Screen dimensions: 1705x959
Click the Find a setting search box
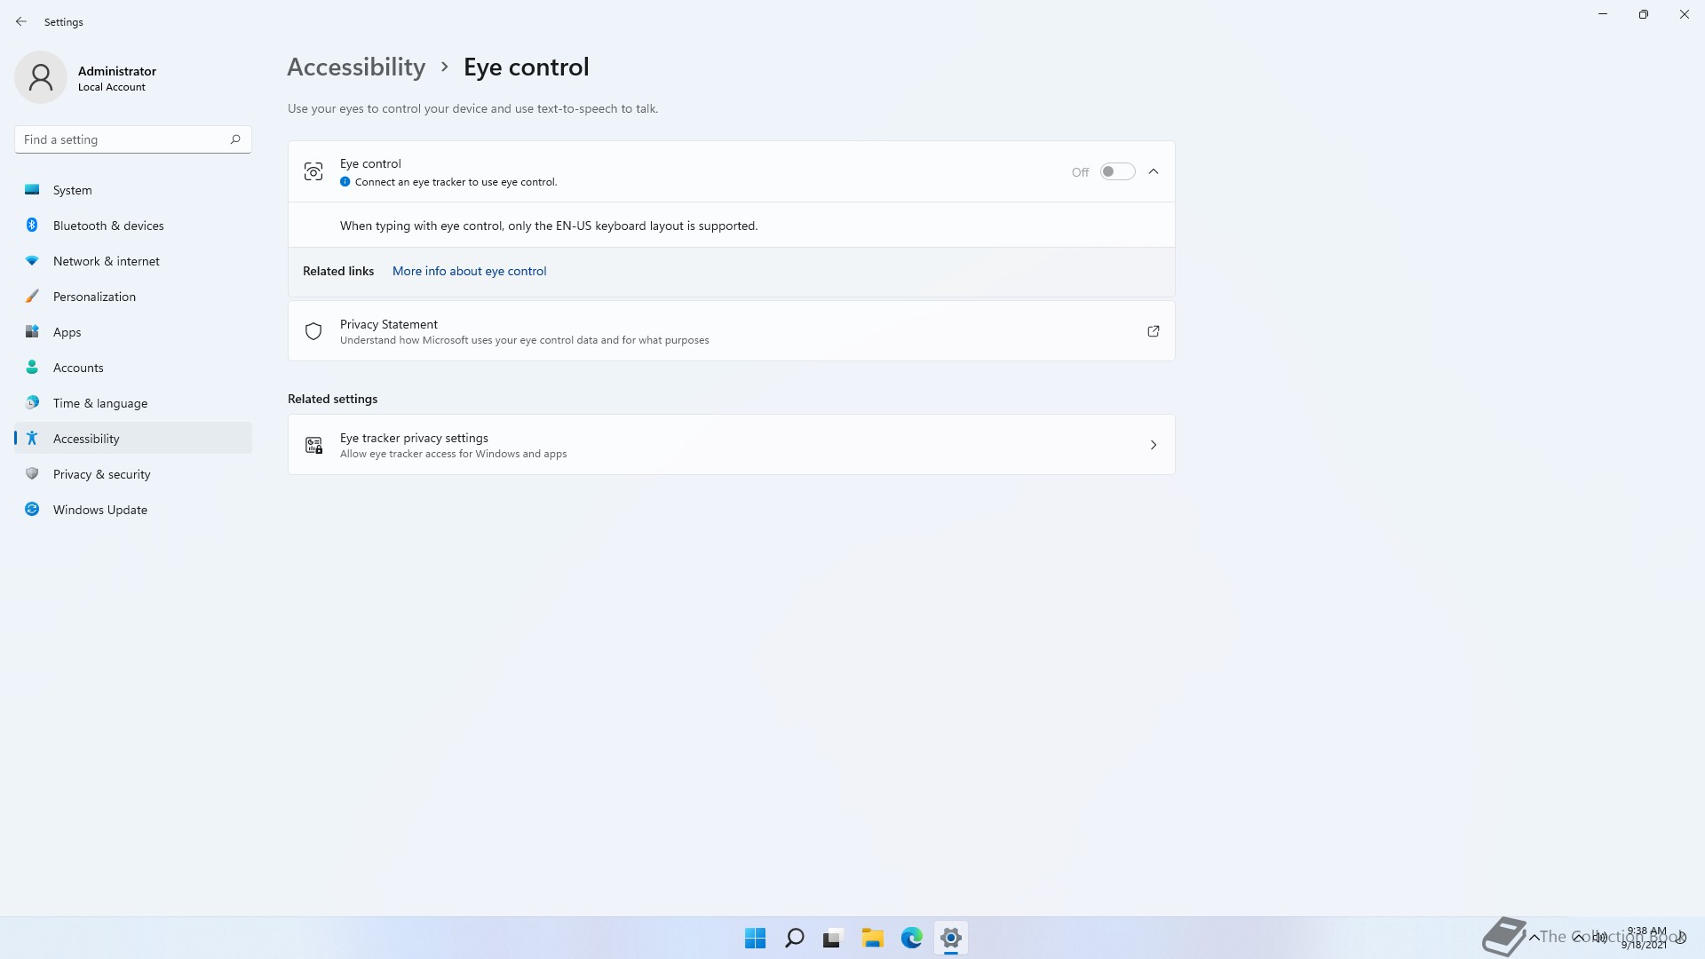click(120, 139)
